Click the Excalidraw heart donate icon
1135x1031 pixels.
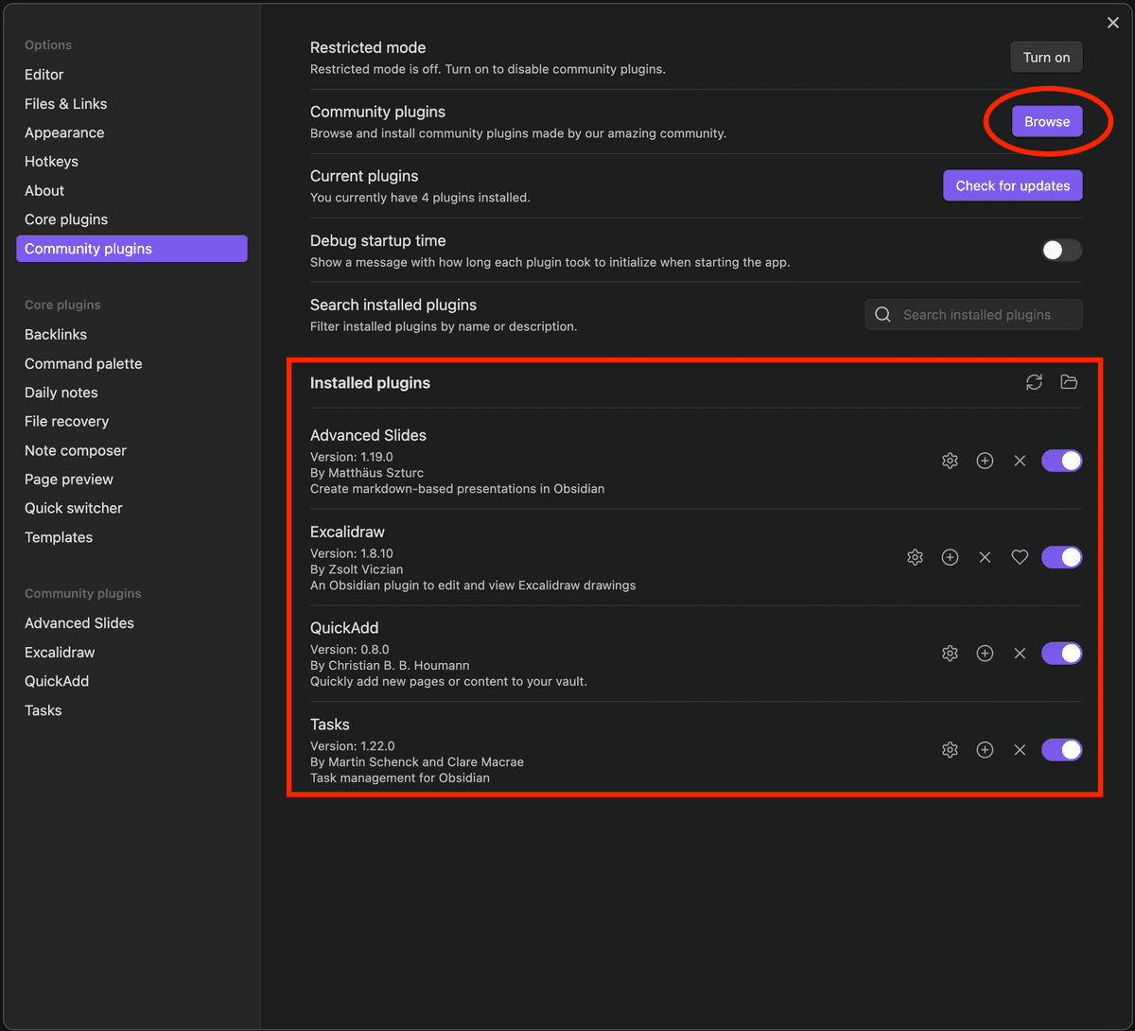pyautogui.click(x=1019, y=557)
